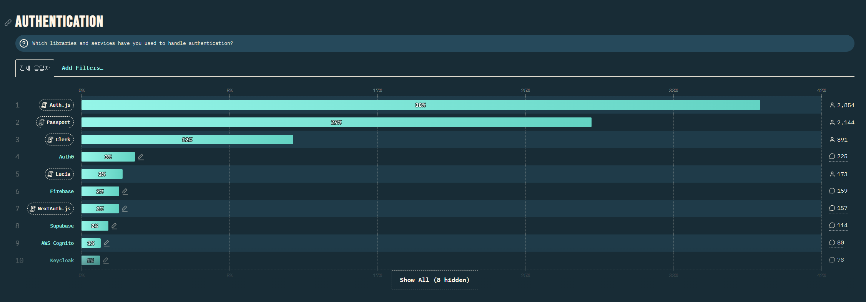Click the AUTHENTICATION section heading

coord(59,21)
